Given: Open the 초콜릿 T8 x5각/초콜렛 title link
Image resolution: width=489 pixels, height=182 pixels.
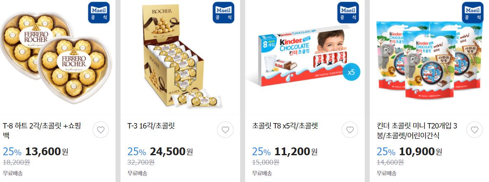Looking at the screenshot, I should tap(285, 126).
